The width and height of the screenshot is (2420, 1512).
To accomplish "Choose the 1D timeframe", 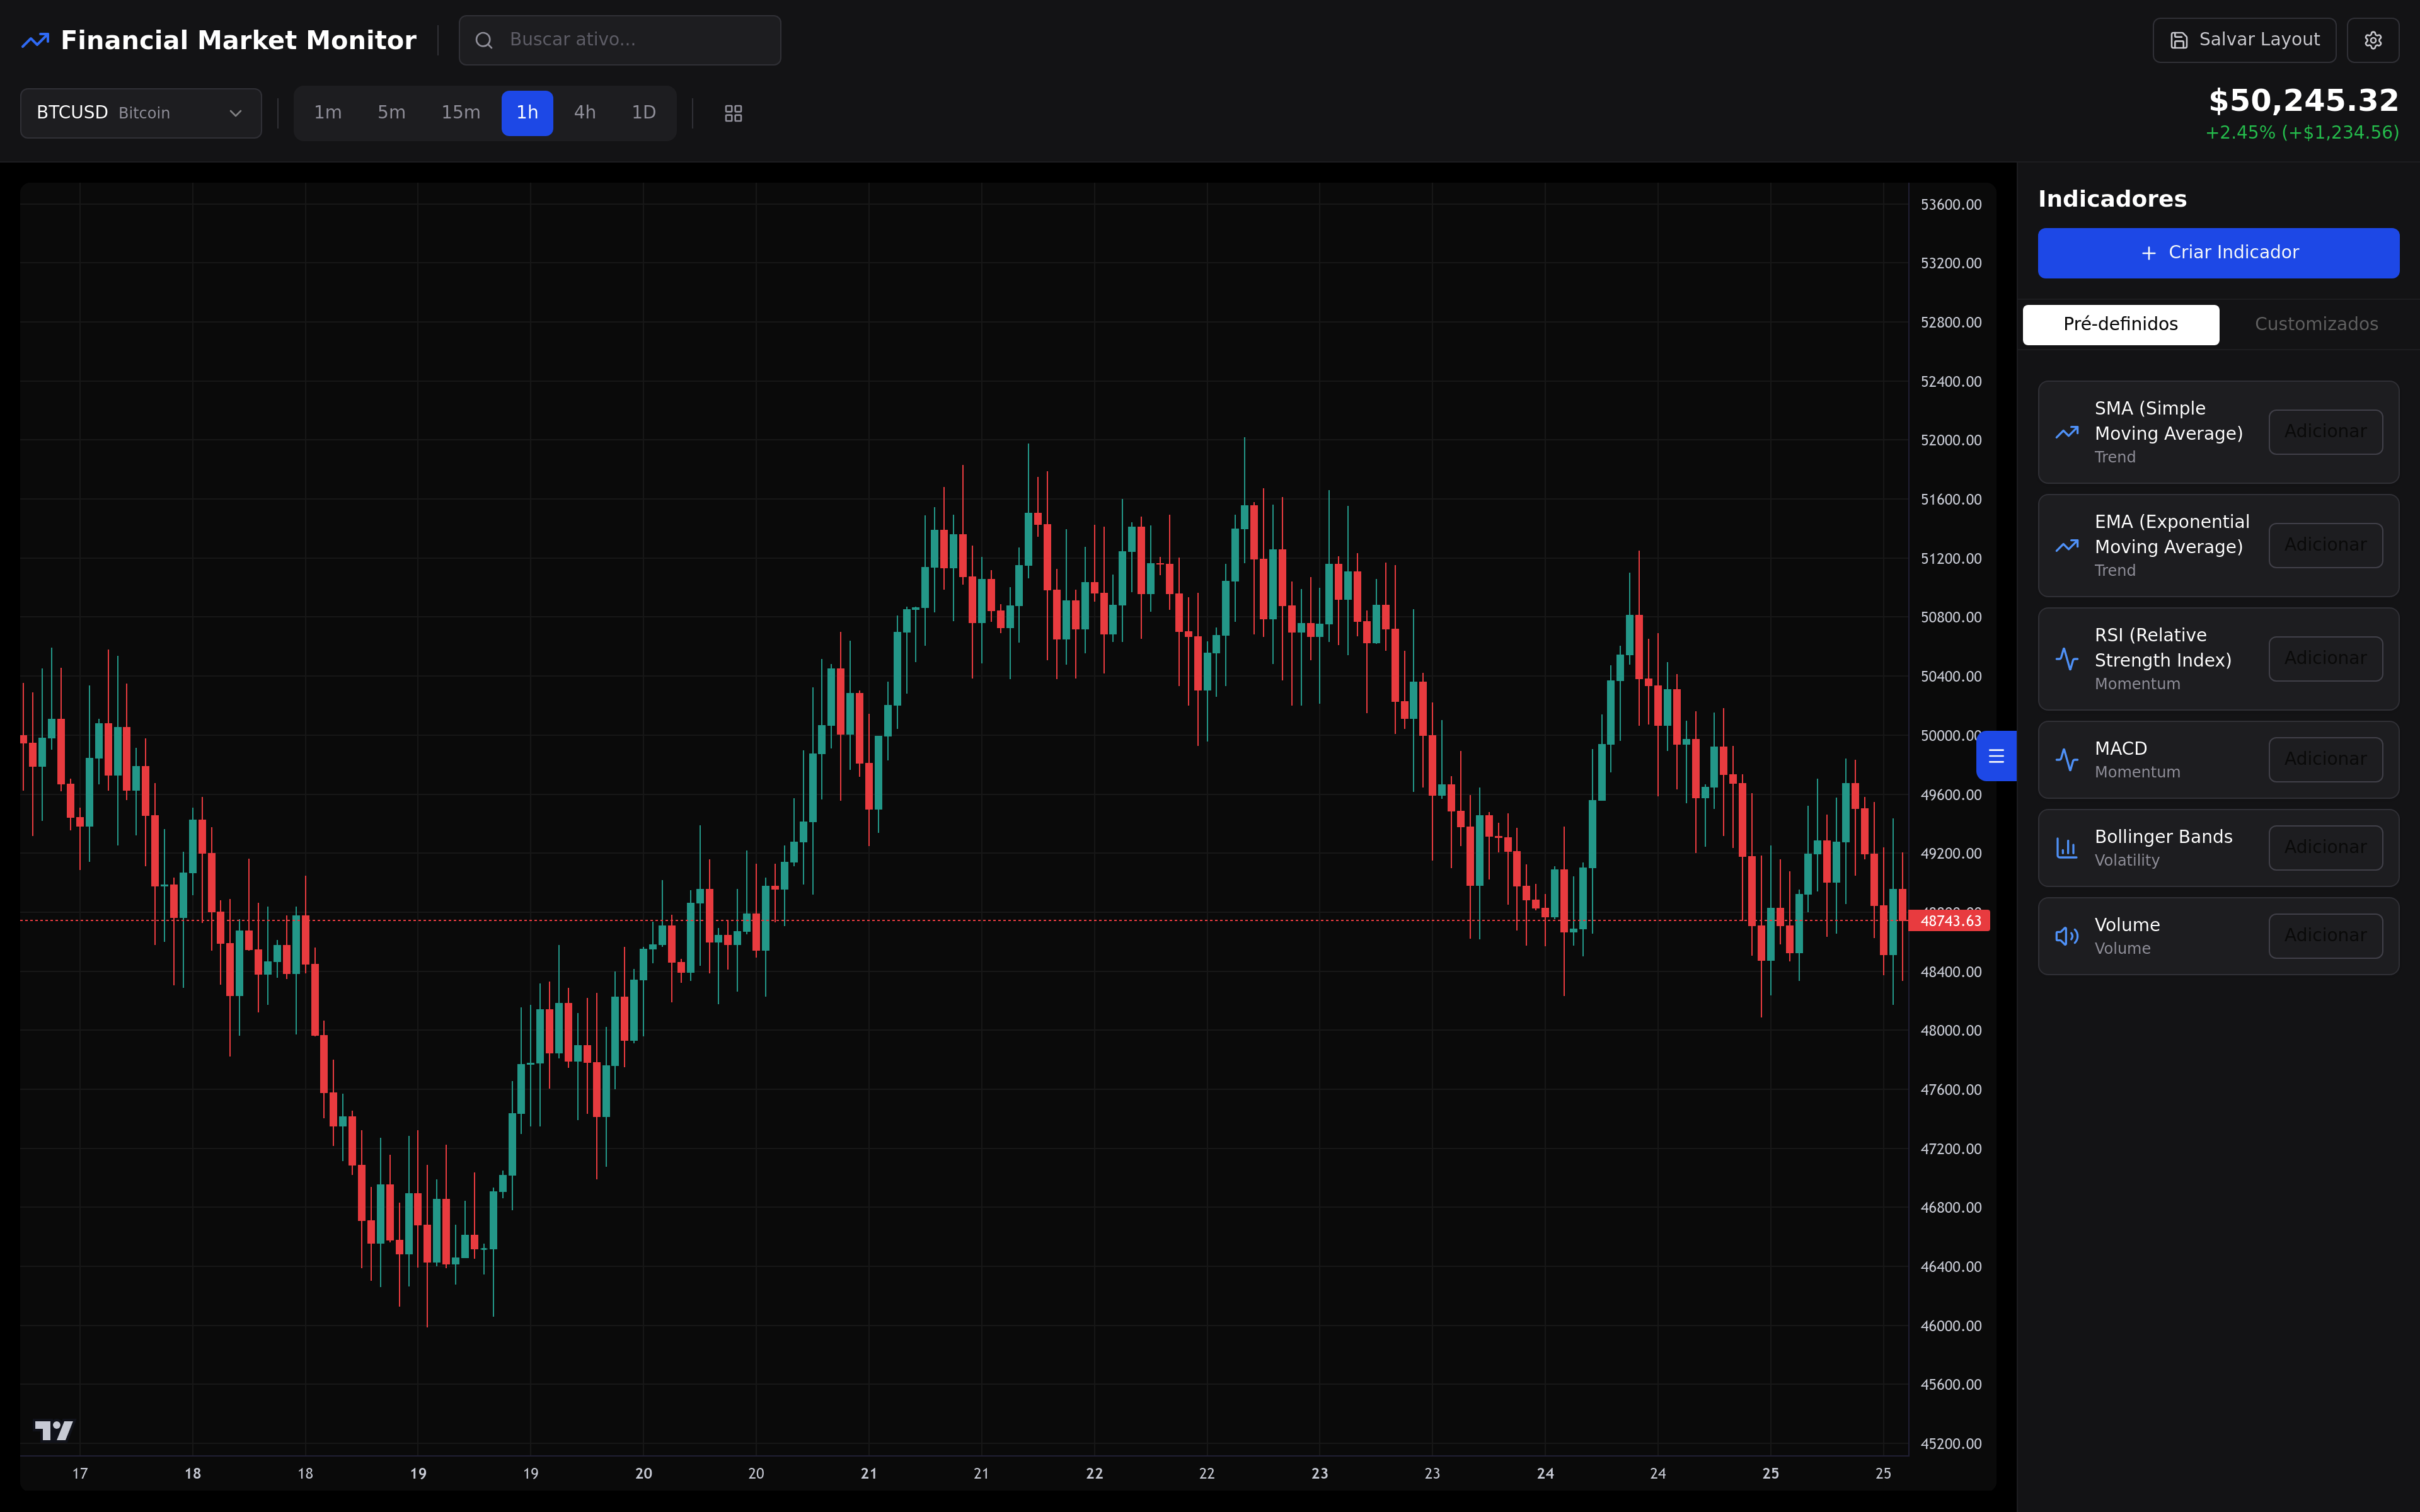I will pyautogui.click(x=643, y=113).
